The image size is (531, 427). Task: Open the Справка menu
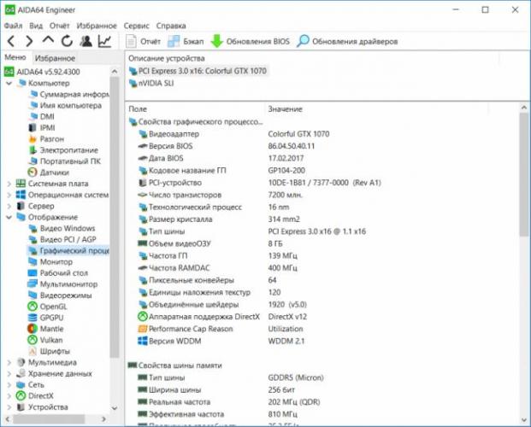[171, 26]
